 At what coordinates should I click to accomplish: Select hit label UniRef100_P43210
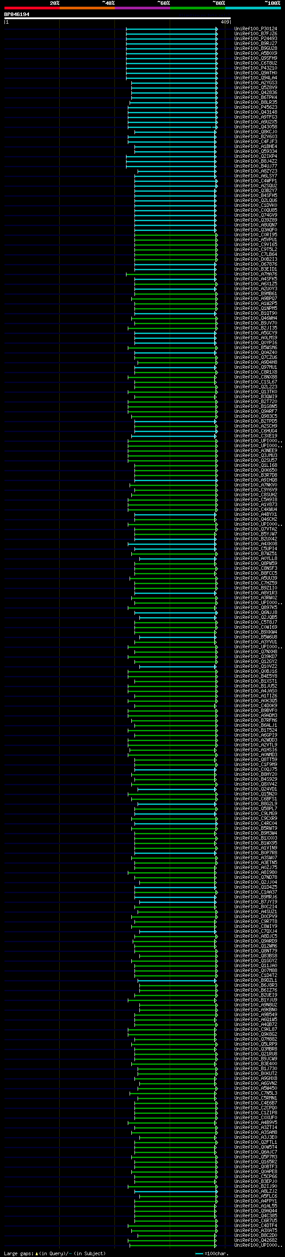[x=255, y=68]
